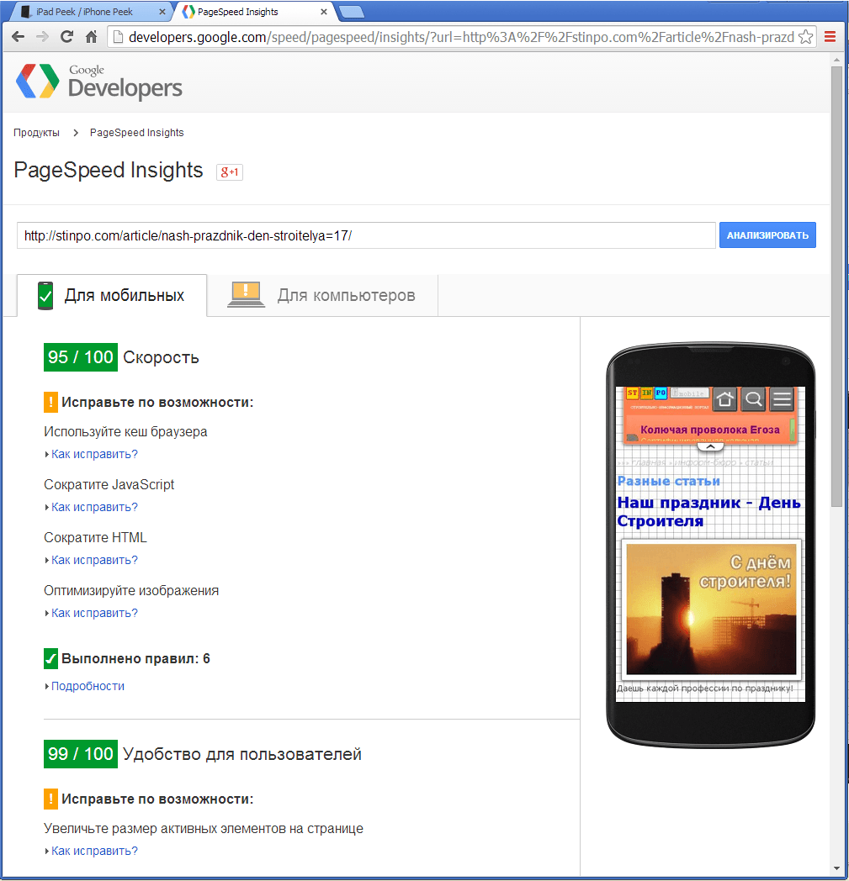Click the 95 / 100 speed score badge

point(81,356)
